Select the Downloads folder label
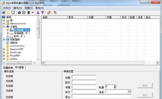 point(15,52)
